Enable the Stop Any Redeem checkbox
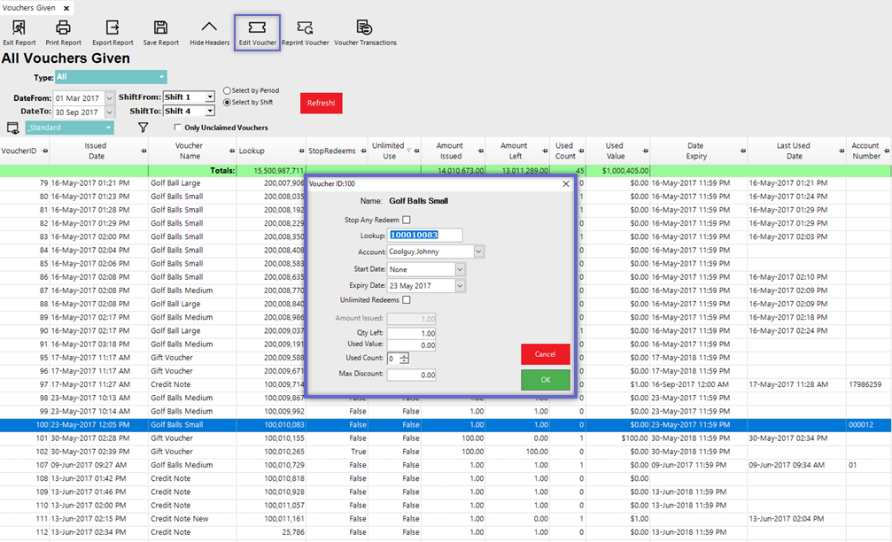892x542 pixels. [407, 220]
